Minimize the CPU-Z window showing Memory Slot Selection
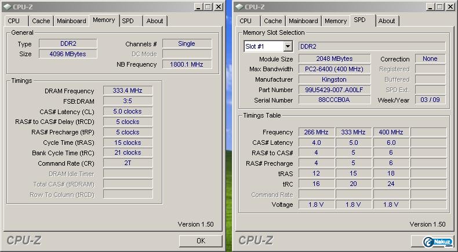The image size is (458, 252). pyautogui.click(x=428, y=6)
